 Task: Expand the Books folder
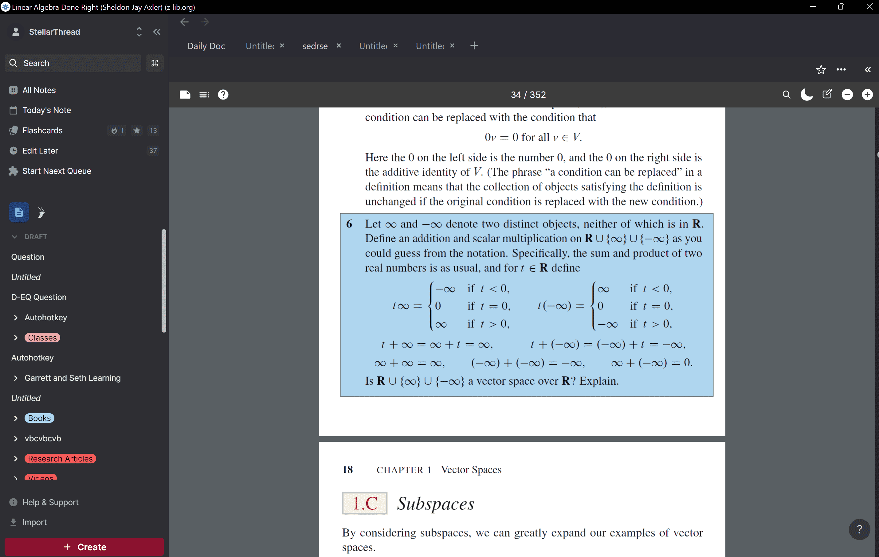point(15,419)
